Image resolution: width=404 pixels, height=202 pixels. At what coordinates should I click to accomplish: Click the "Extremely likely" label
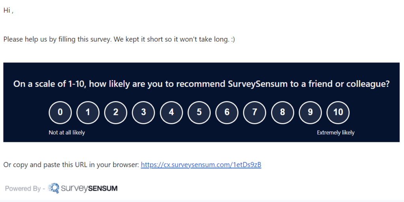pyautogui.click(x=336, y=132)
